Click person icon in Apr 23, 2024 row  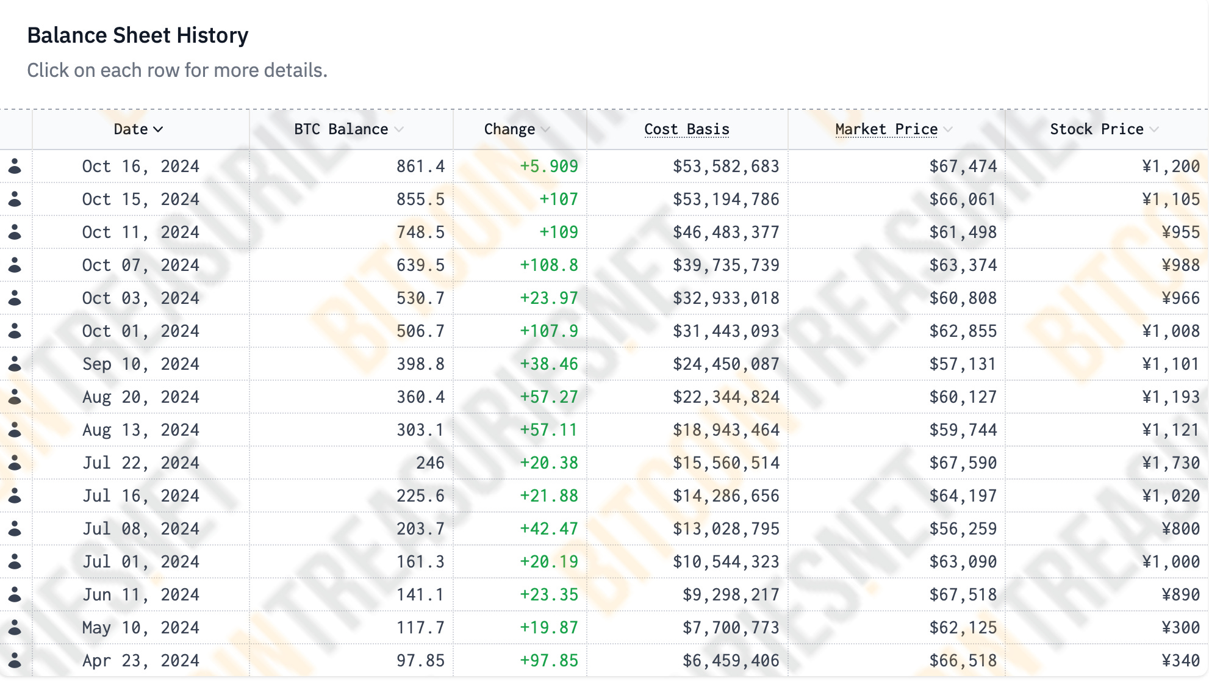tap(15, 660)
